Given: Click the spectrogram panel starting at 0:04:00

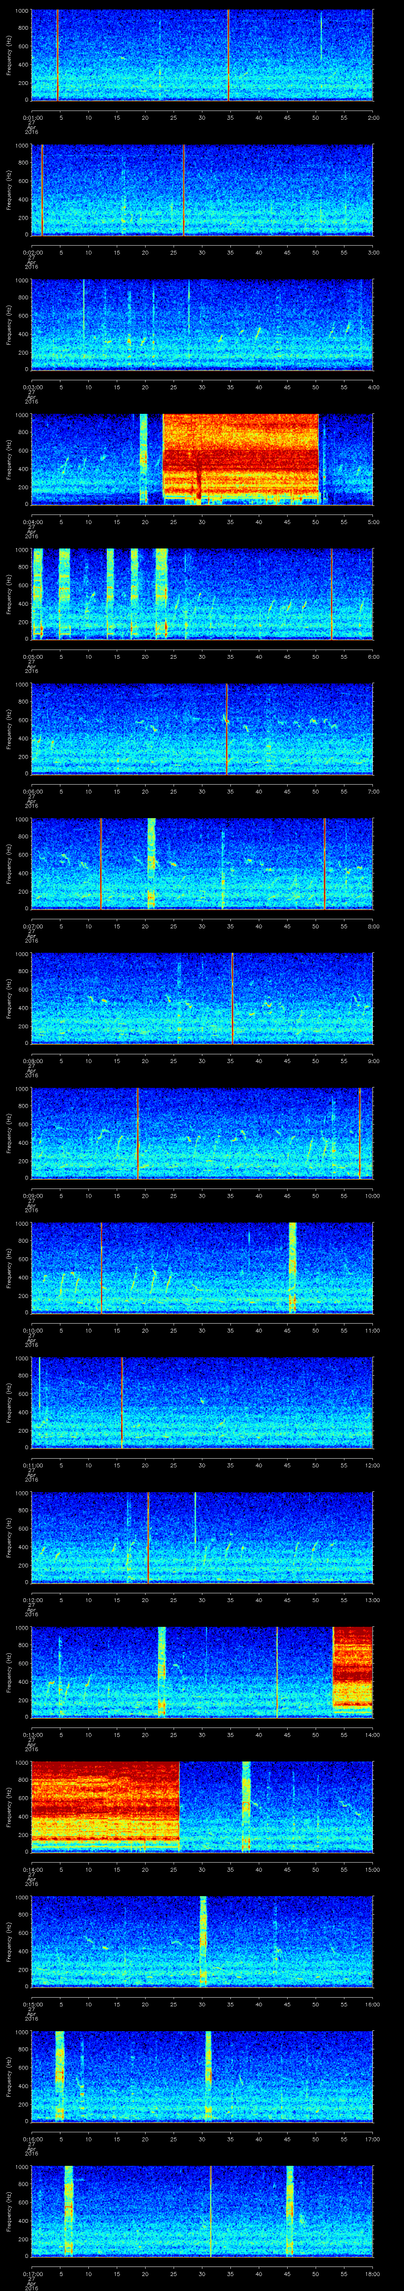Looking at the screenshot, I should click(202, 460).
